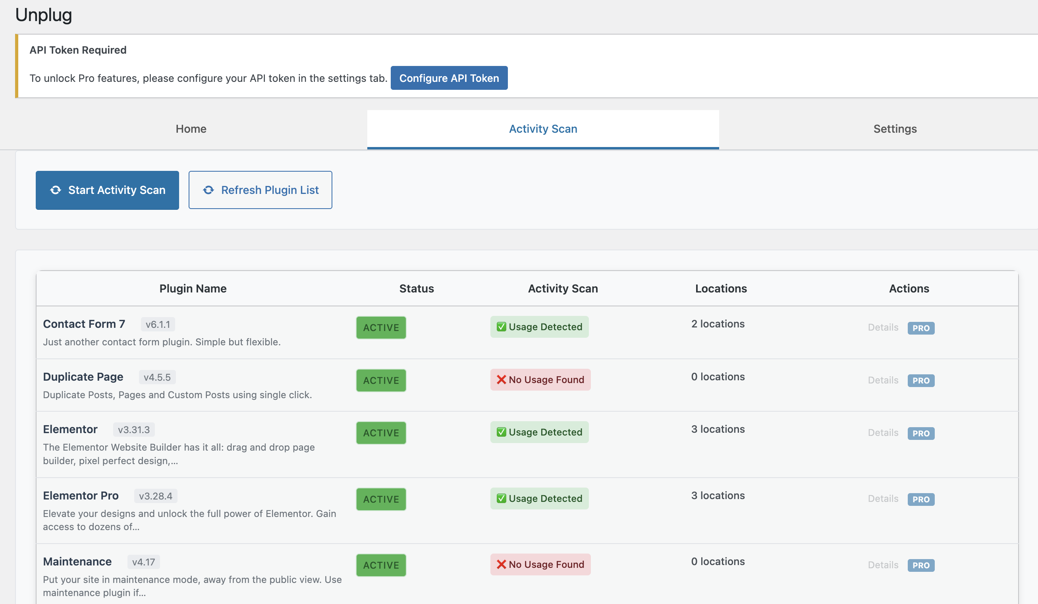Click ACTIVE status badge for Elementor v3.31.3
Screen dimensions: 1038x604
click(381, 433)
